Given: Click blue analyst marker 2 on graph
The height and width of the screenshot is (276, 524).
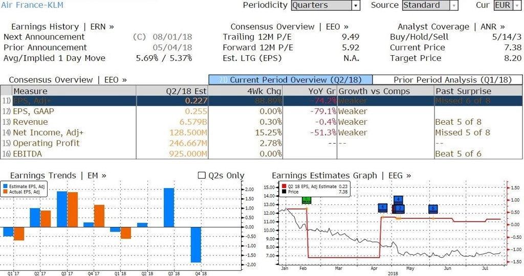Looking at the screenshot, I should pos(400,209).
